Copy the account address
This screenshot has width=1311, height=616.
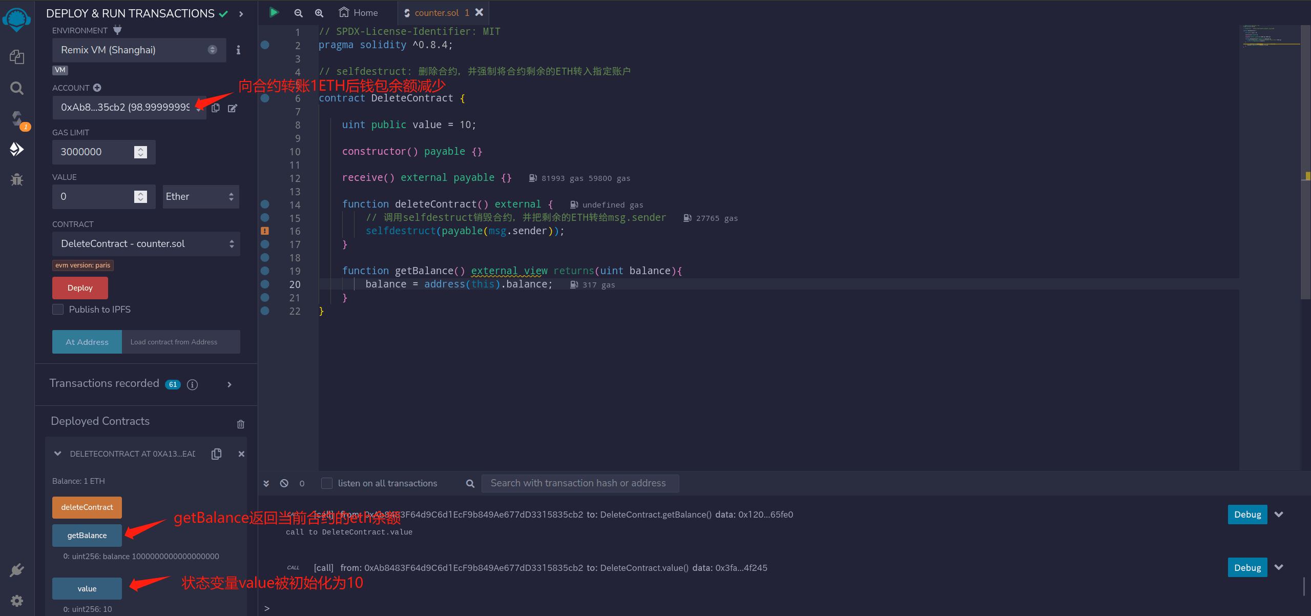[x=215, y=108]
